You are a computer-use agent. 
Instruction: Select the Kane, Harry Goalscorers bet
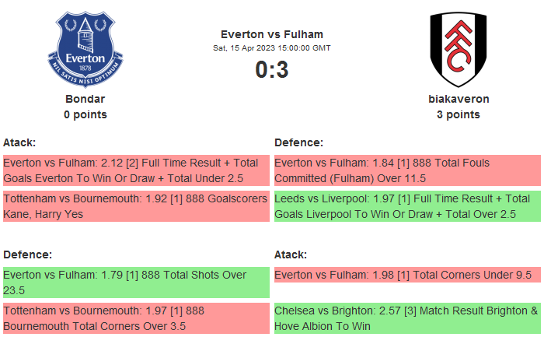pos(136,206)
